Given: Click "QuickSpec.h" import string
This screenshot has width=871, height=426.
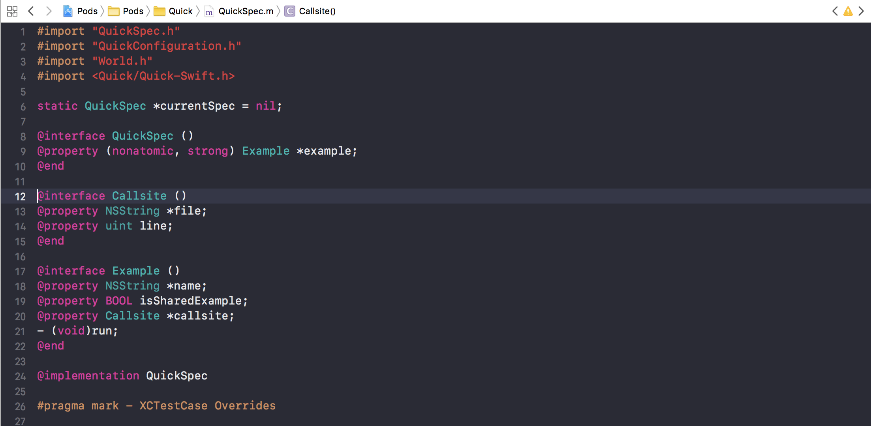Looking at the screenshot, I should pos(136,31).
